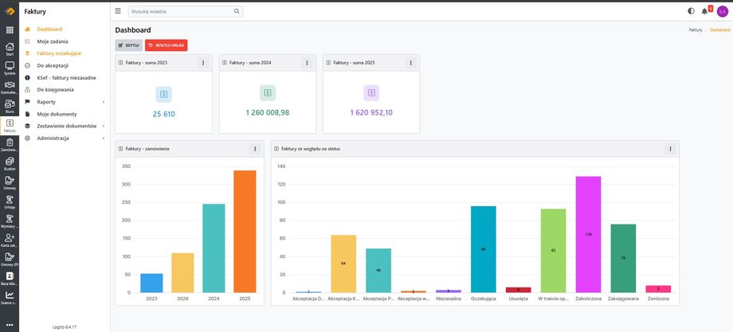Open the user avatar profile menu
The image size is (733, 332).
click(x=722, y=11)
